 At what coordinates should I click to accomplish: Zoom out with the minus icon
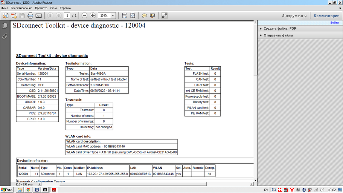(x=84, y=15)
